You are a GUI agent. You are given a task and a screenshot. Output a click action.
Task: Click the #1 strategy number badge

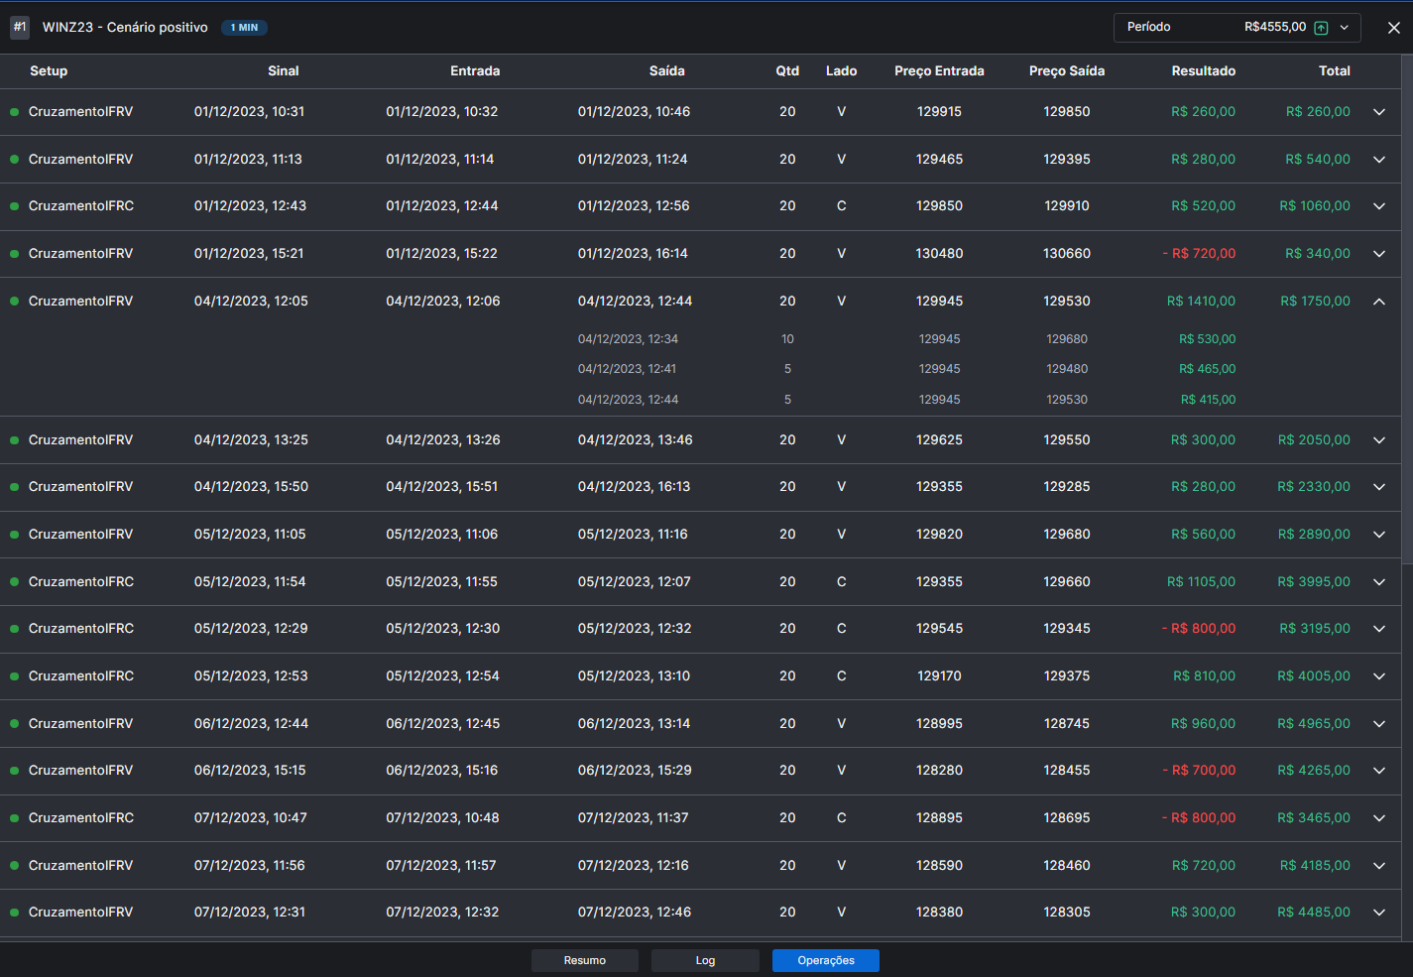(20, 27)
